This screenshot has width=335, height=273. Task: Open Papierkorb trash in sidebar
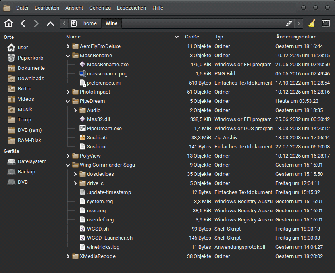pos(25,58)
